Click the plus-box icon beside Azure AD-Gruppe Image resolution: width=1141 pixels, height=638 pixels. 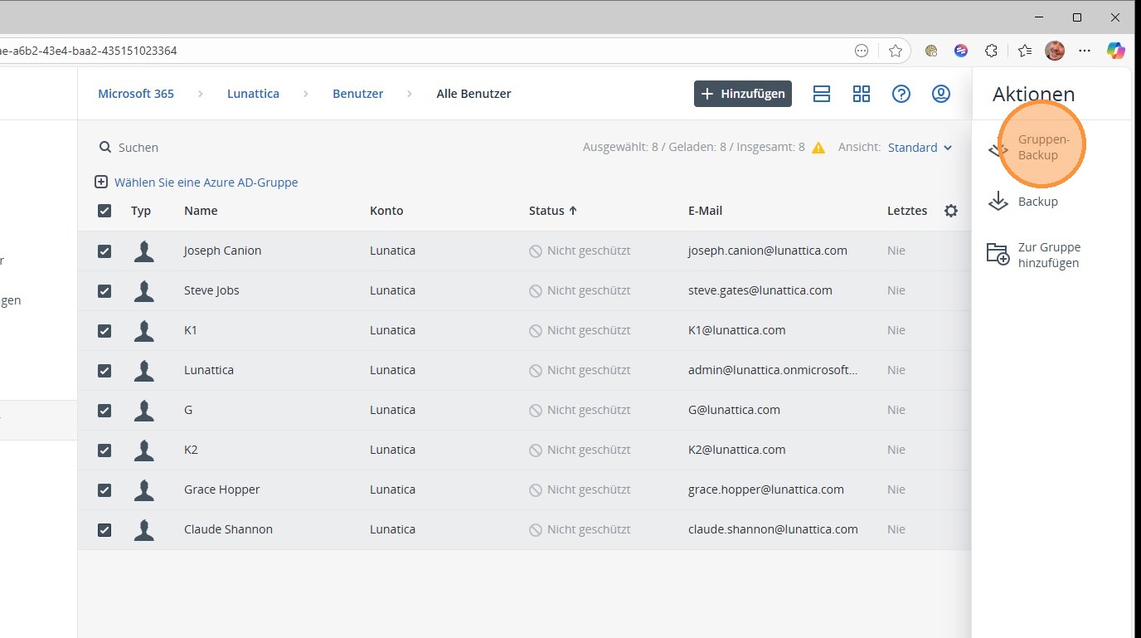coord(101,182)
